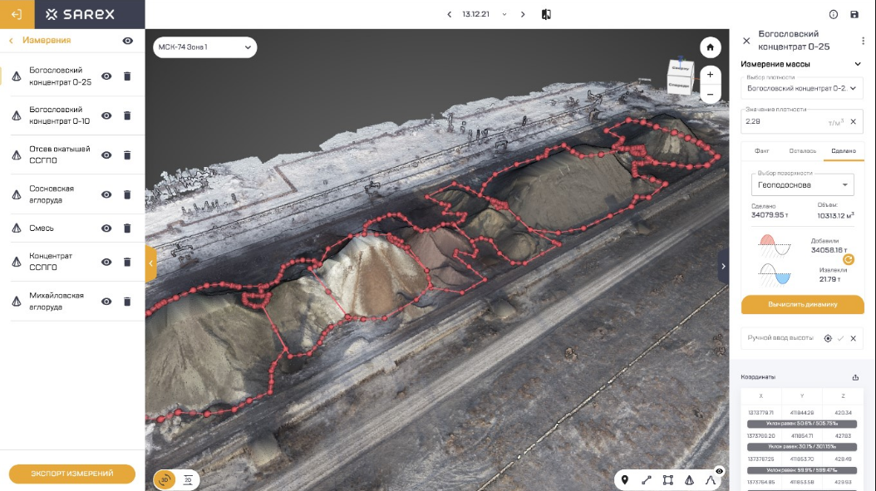The image size is (876, 491).
Task: Open the Осталось tab
Action: [802, 150]
